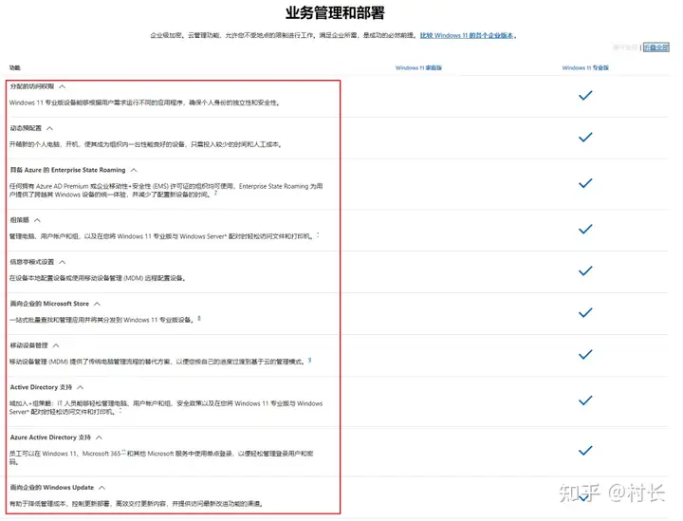Open the 比较 Windows 11 的各个企业版本 link

pos(467,35)
